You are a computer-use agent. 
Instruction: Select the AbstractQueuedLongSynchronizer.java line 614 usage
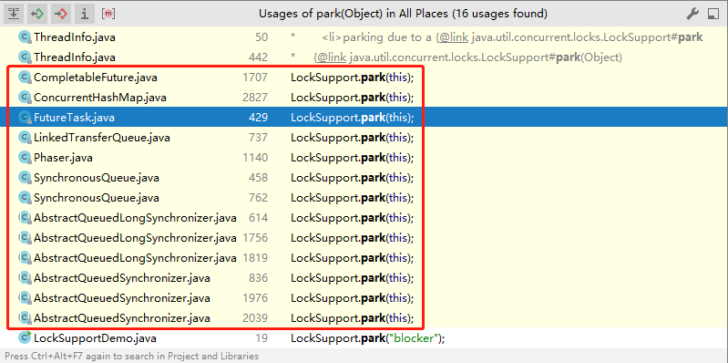364,217
